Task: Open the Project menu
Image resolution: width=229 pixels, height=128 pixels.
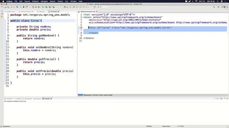Action: (x=60, y=1)
